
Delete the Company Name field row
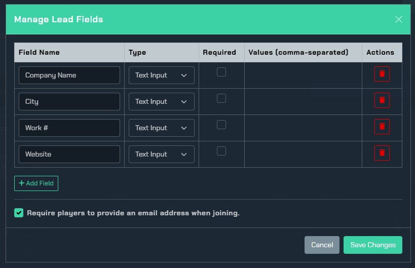(x=382, y=74)
